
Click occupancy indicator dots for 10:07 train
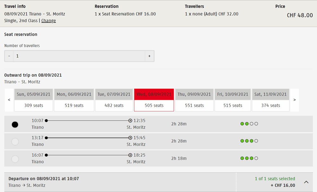coord(249,124)
